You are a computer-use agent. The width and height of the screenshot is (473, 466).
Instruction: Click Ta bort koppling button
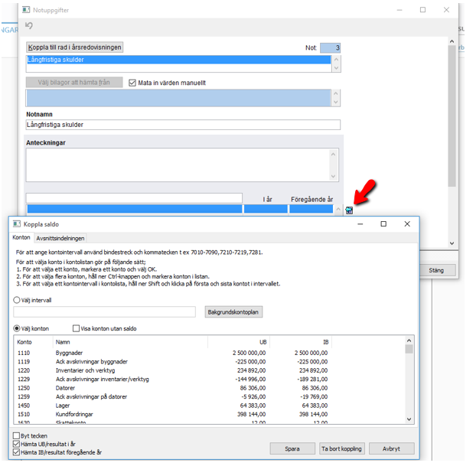point(342,449)
